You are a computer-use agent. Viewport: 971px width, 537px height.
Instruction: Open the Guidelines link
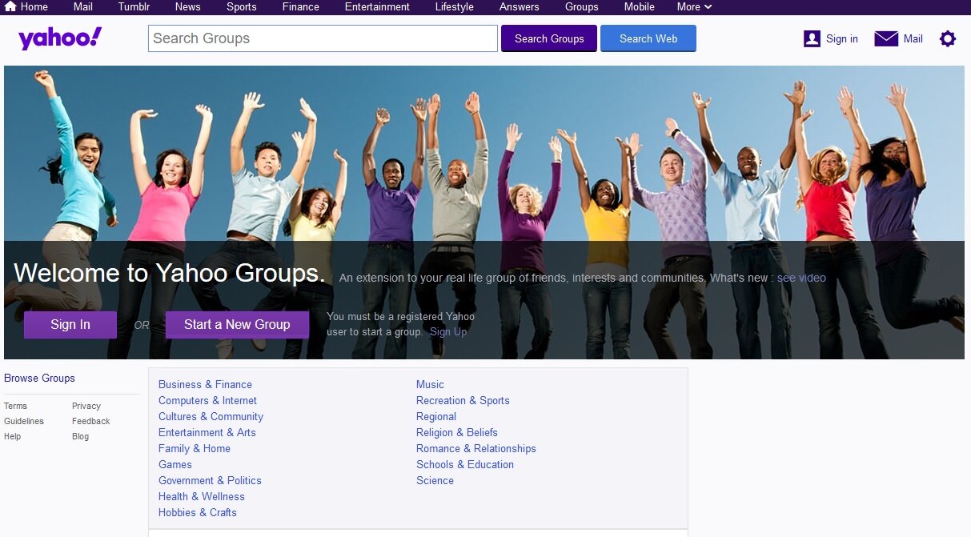tap(24, 421)
